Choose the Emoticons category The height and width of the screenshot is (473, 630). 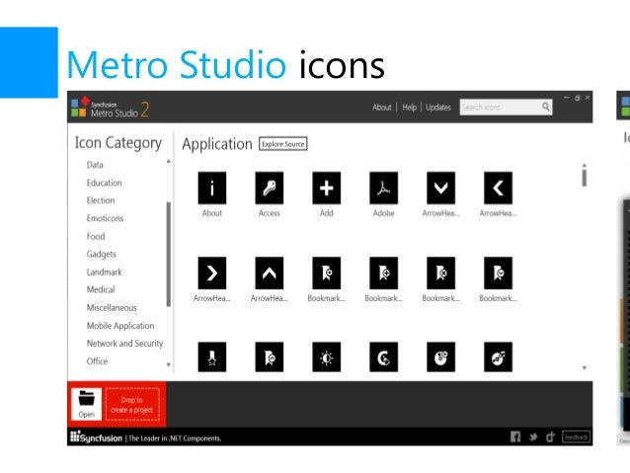pyautogui.click(x=105, y=218)
